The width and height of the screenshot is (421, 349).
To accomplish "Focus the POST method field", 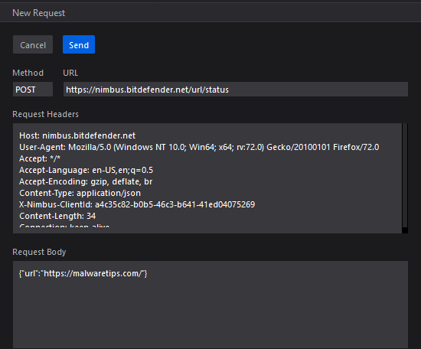I will [33, 90].
